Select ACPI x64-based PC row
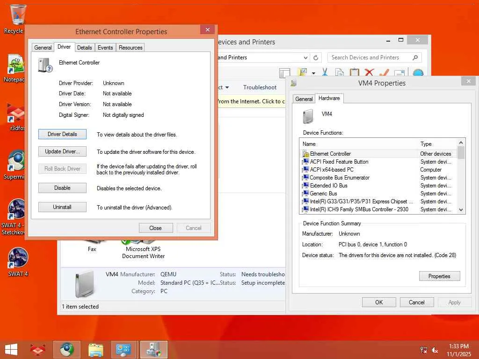Image resolution: width=479 pixels, height=359 pixels. coord(378,169)
